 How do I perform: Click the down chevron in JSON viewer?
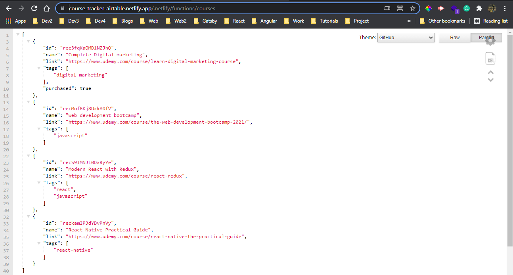click(x=491, y=80)
